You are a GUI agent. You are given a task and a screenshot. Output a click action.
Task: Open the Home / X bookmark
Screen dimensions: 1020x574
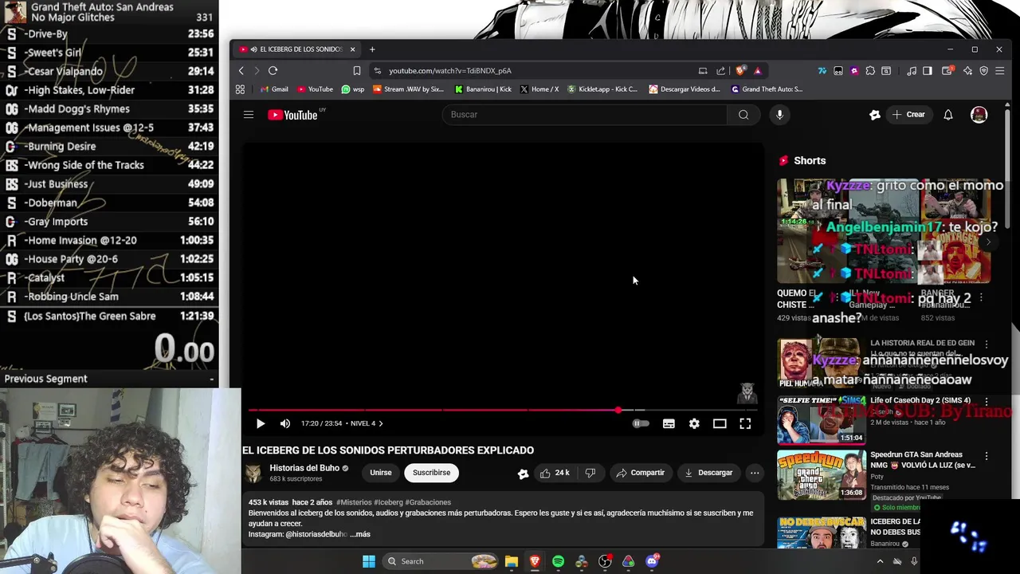539,89
